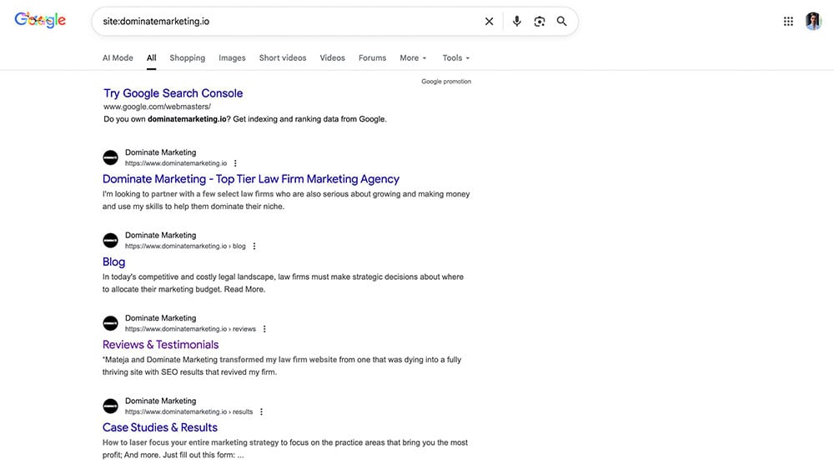Viewport: 834px width, 469px height.
Task: Clear the search query with the X icon
Action: tap(489, 22)
